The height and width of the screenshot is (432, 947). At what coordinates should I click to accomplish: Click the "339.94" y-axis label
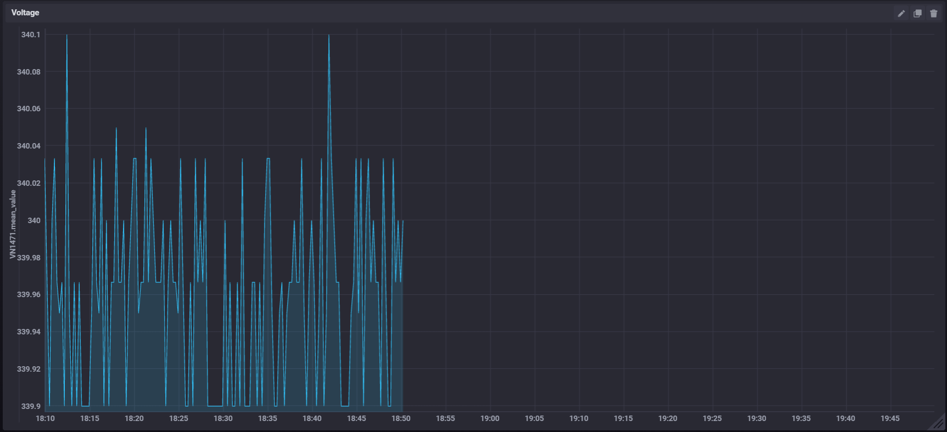pyautogui.click(x=29, y=332)
